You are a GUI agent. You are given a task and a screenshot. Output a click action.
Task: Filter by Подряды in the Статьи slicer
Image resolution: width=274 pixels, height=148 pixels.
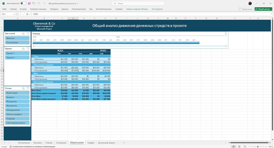tap(17, 119)
